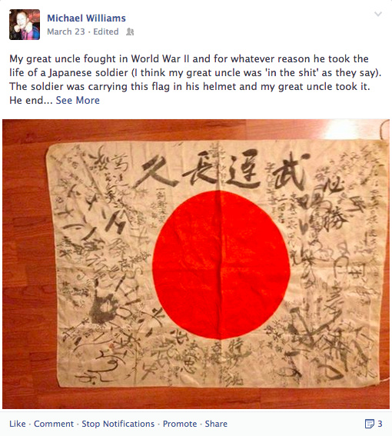Click the large kanji calligraphy on the flag
Image resolution: width=392 pixels, height=436 pixels.
coord(222,170)
